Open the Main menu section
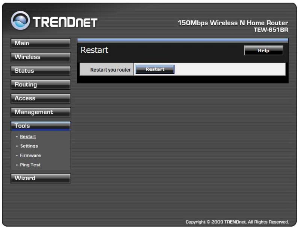The width and height of the screenshot is (298, 227). point(41,43)
